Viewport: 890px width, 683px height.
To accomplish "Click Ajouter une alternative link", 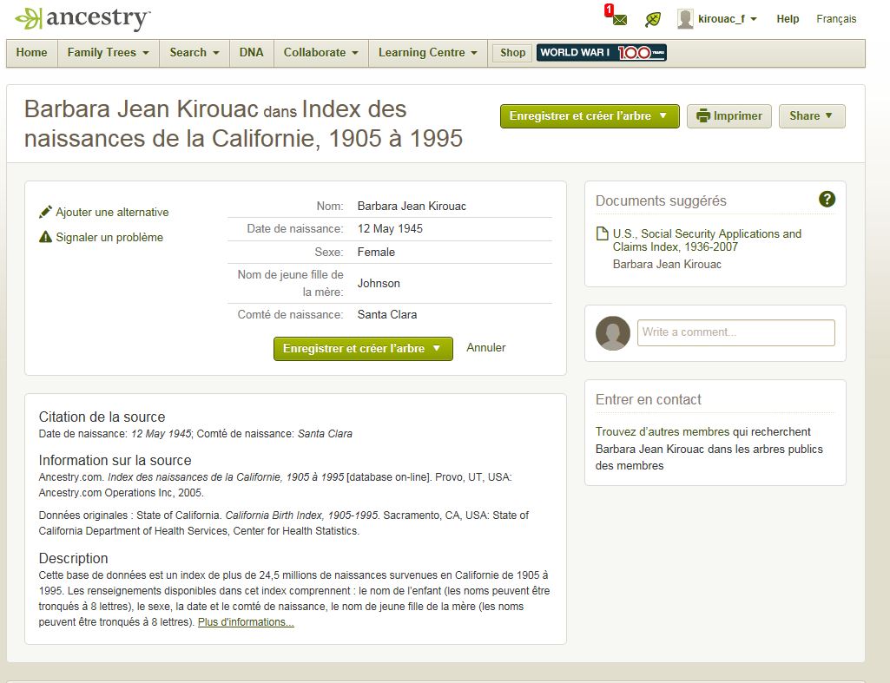I will (x=112, y=212).
